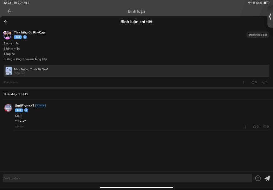The height and width of the screenshot is (190, 273).
Task: Reply to Surii's comment via bubble icon
Action: coord(266,127)
